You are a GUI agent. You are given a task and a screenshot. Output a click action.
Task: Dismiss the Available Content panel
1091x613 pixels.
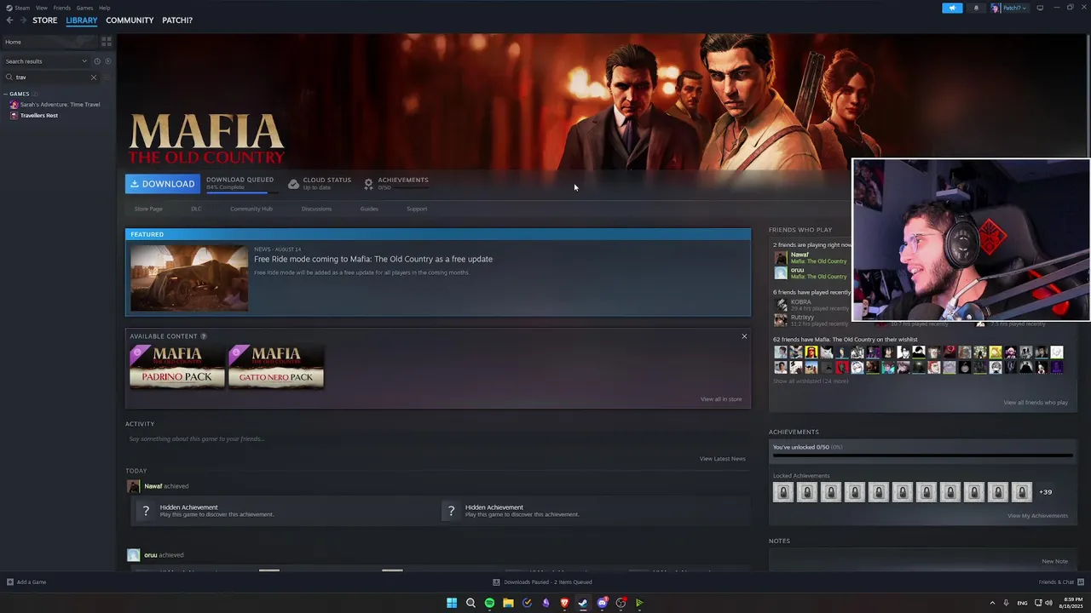tap(744, 336)
